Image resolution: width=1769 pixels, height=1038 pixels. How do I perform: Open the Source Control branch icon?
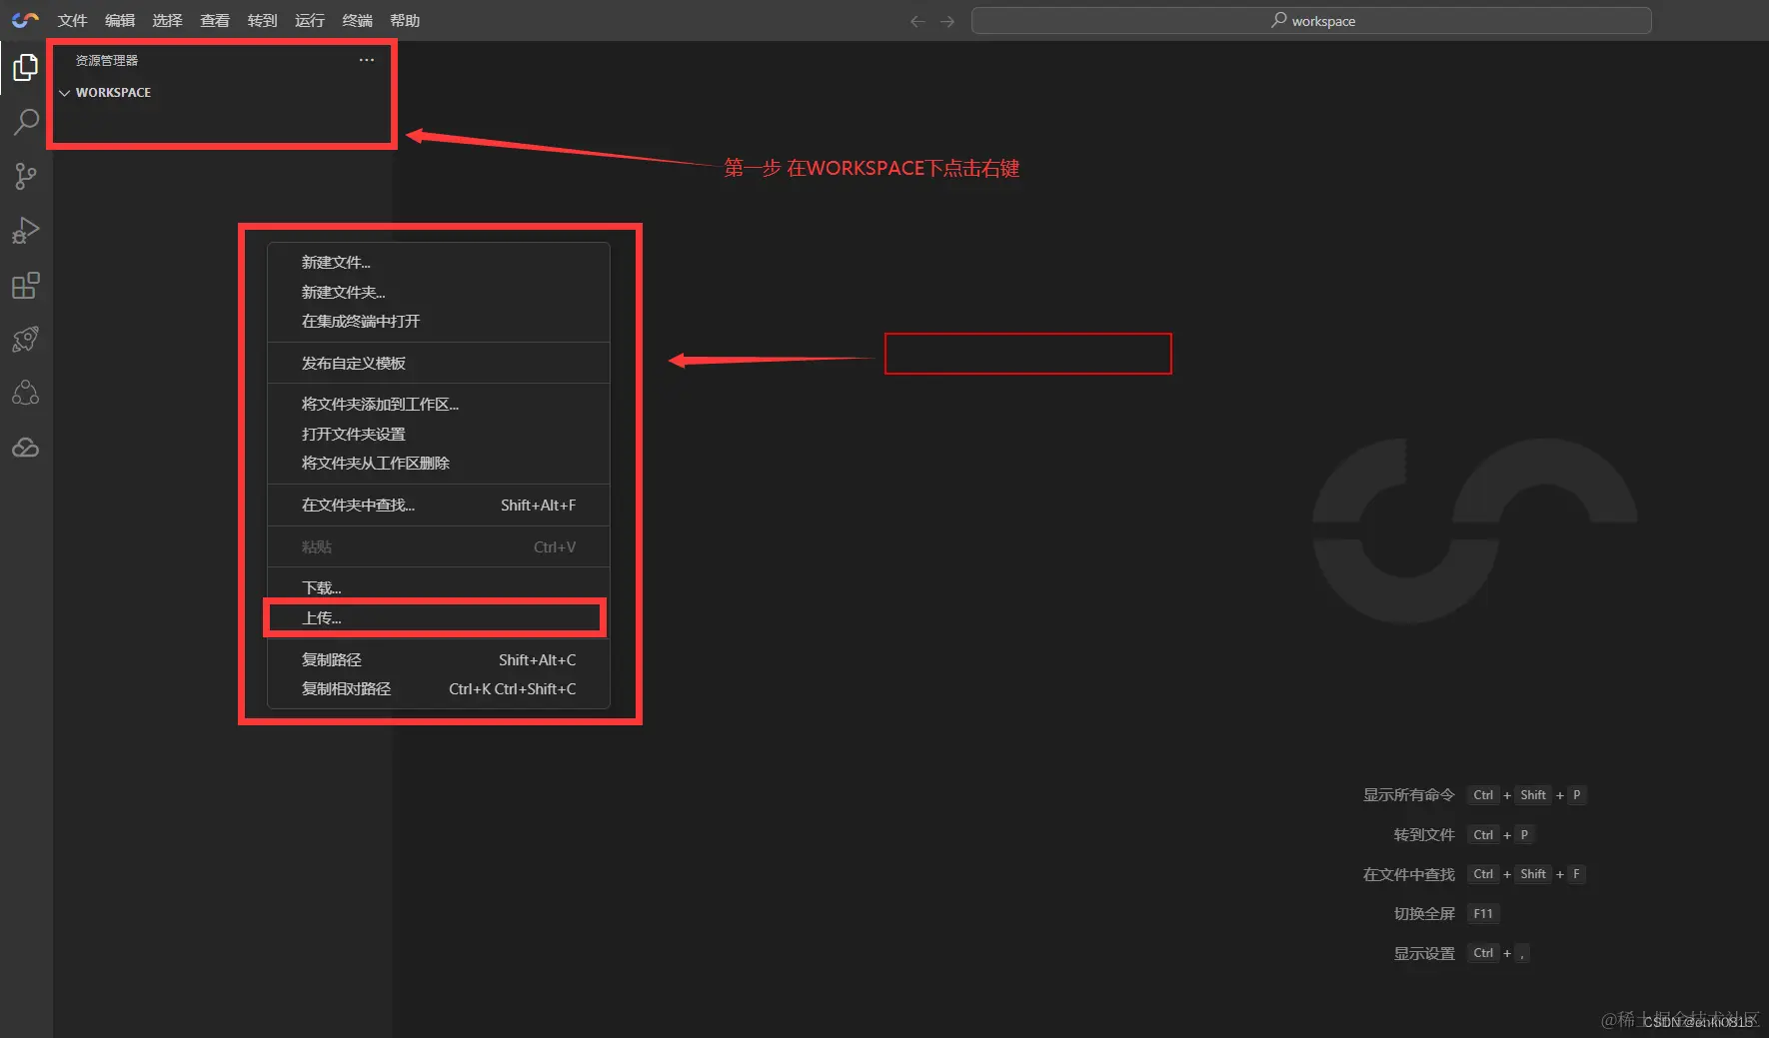[26, 177]
